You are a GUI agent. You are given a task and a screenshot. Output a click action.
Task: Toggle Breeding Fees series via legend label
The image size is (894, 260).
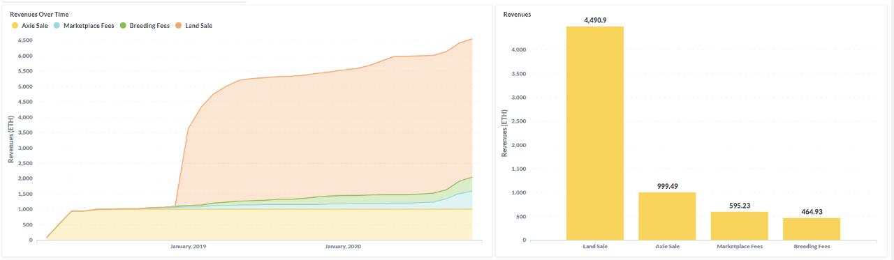click(x=149, y=26)
